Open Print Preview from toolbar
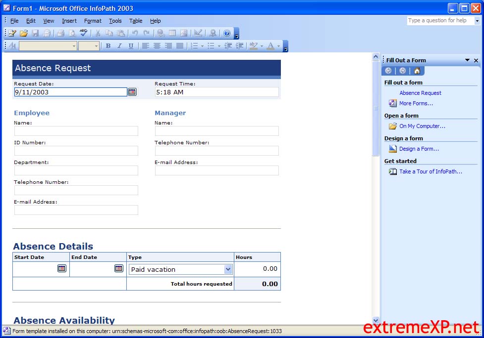The image size is (484, 338). pos(72,33)
